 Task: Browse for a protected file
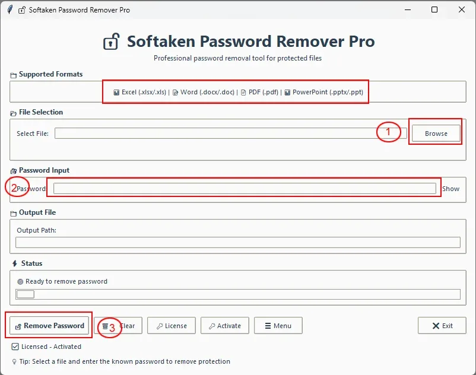pos(436,134)
